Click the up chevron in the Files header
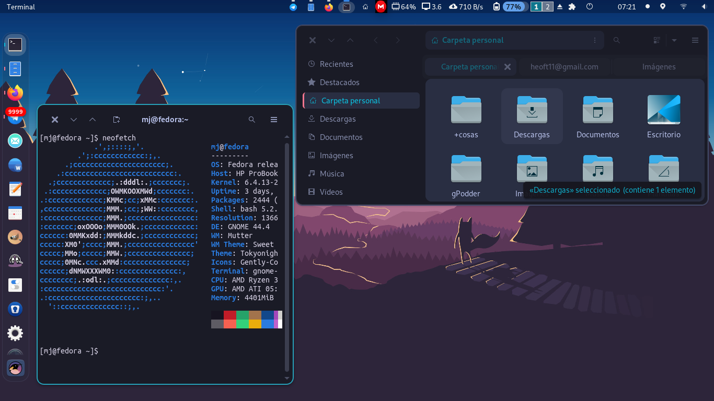The height and width of the screenshot is (401, 714). click(x=350, y=40)
